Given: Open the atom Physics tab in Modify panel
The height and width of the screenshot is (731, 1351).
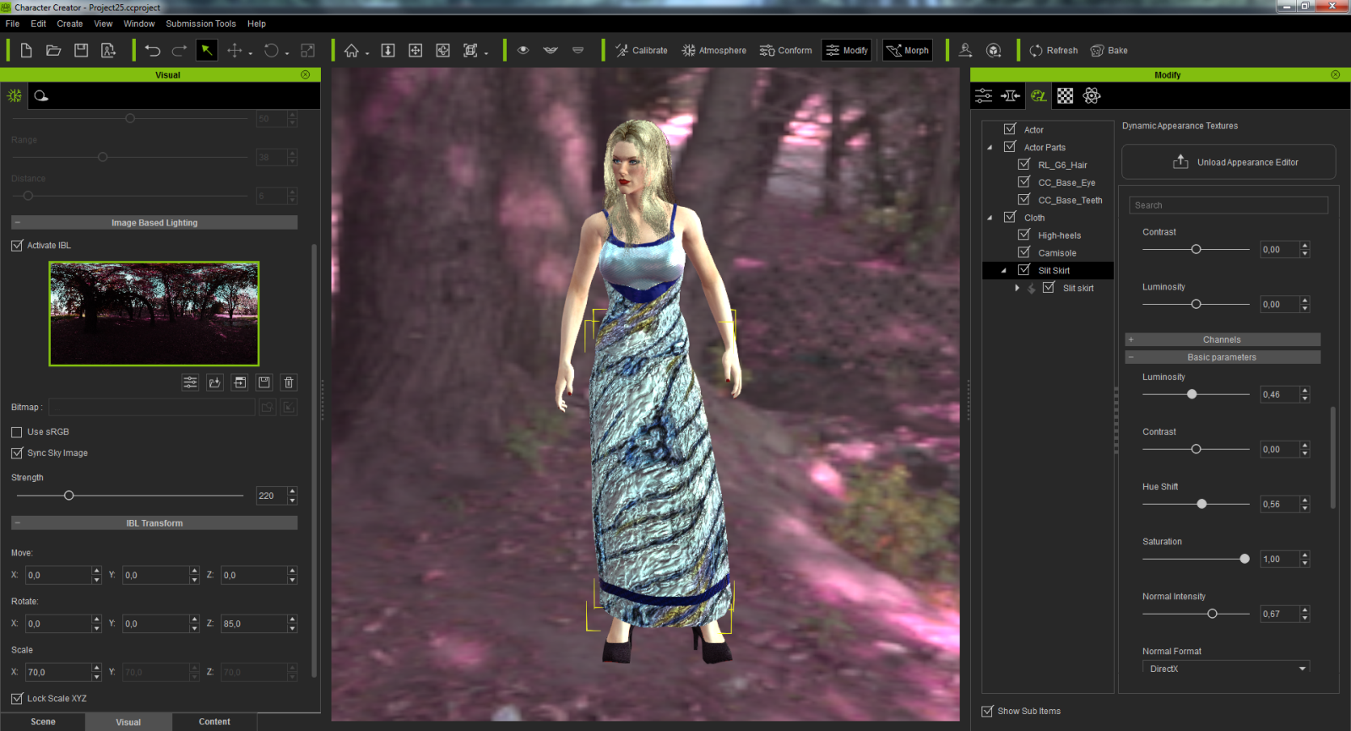Looking at the screenshot, I should point(1092,95).
